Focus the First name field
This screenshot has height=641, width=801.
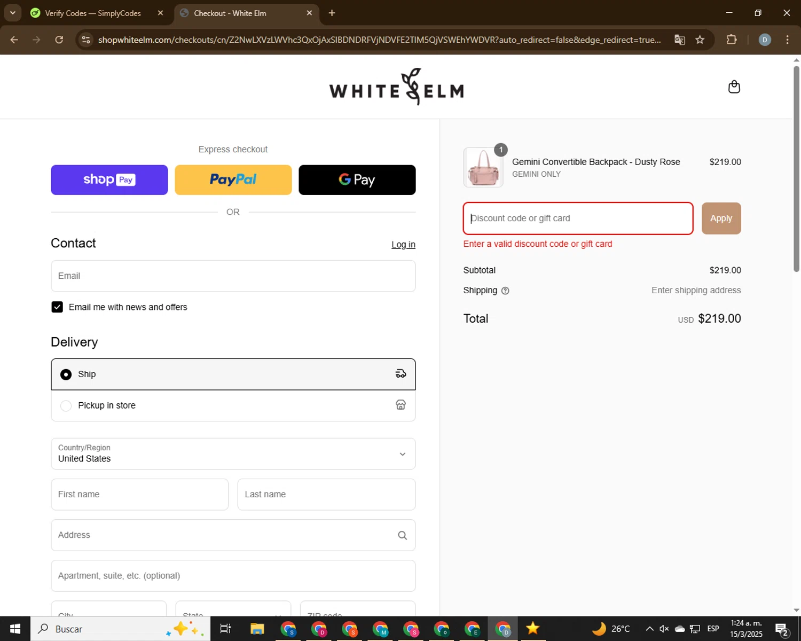[140, 495]
